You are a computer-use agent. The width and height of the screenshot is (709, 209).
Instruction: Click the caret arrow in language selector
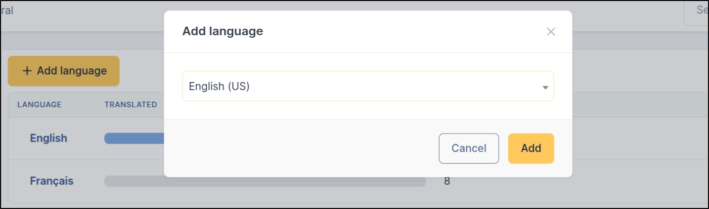pyautogui.click(x=545, y=87)
